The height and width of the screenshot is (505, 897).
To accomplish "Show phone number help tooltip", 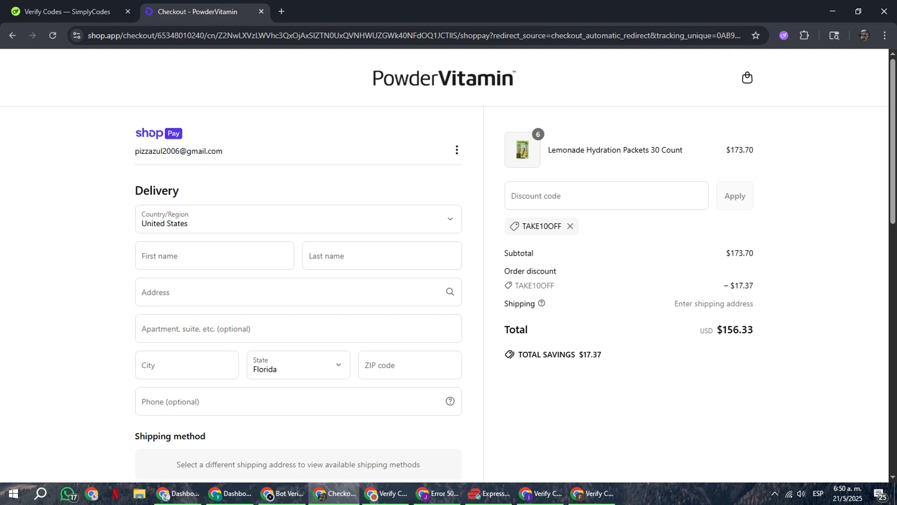I will (x=450, y=401).
